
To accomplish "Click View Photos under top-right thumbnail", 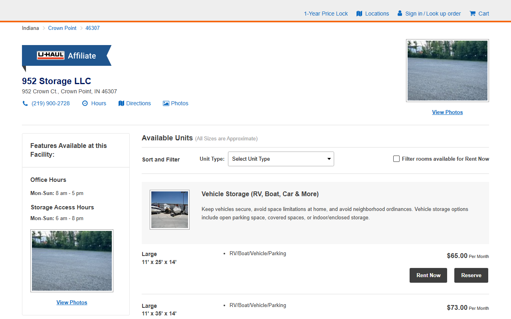I will pyautogui.click(x=448, y=112).
